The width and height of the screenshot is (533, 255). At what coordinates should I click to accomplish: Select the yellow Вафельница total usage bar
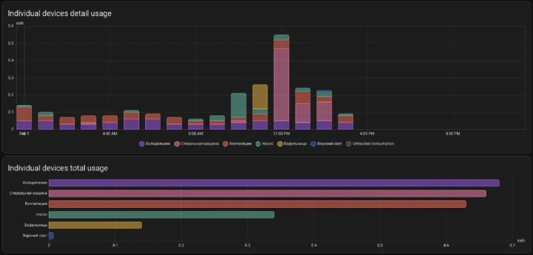click(95, 225)
